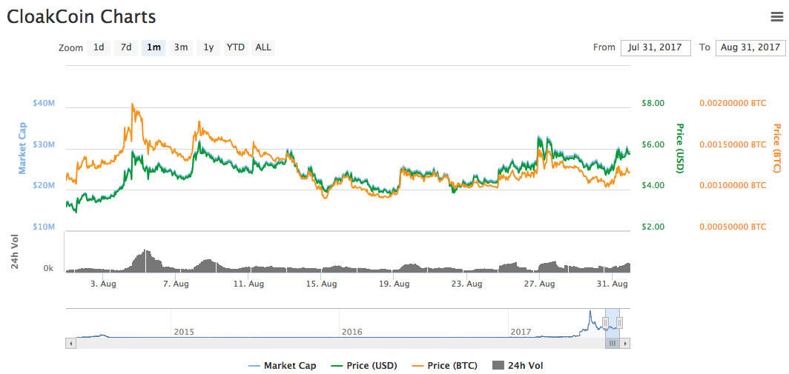
Task: Click the 31. Aug axis label
Action: click(x=612, y=284)
